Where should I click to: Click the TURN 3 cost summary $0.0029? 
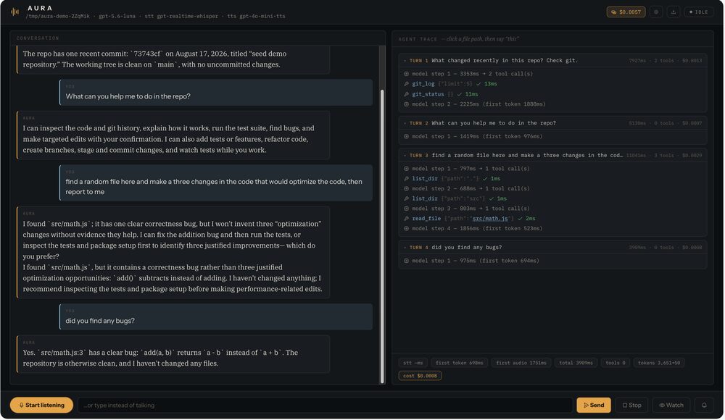[692, 156]
